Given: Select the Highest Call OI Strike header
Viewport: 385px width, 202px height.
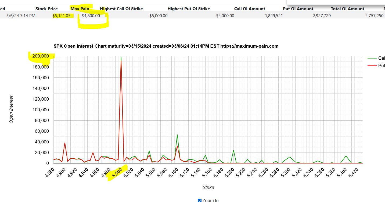Looking at the screenshot, I should [121, 9].
